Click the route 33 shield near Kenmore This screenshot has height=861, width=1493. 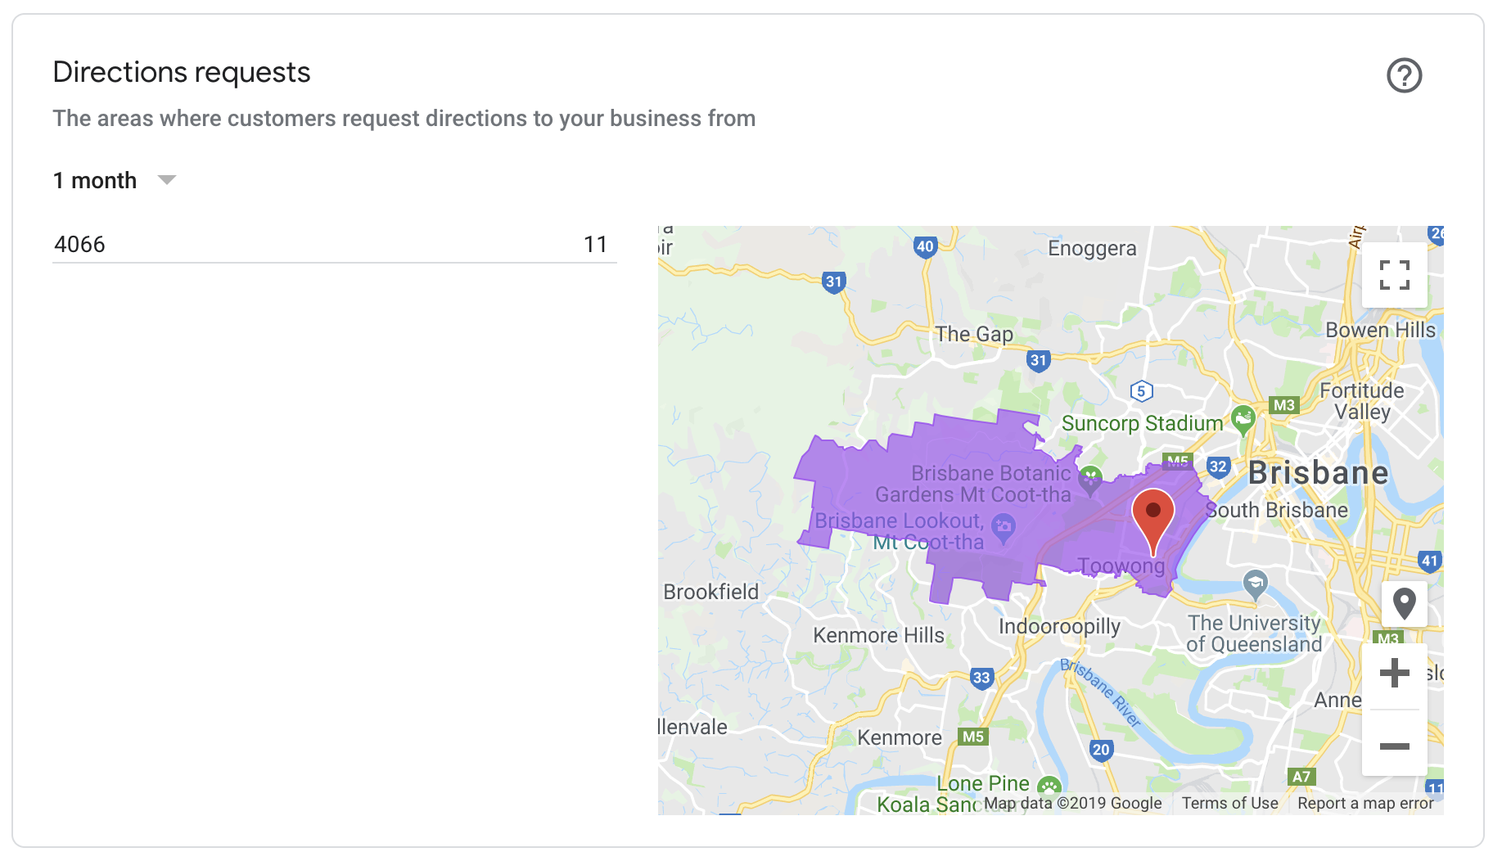pyautogui.click(x=981, y=678)
